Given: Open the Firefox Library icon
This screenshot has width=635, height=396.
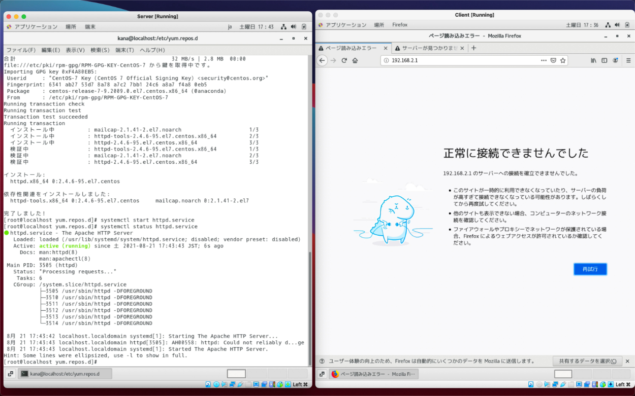Looking at the screenshot, I should 593,60.
